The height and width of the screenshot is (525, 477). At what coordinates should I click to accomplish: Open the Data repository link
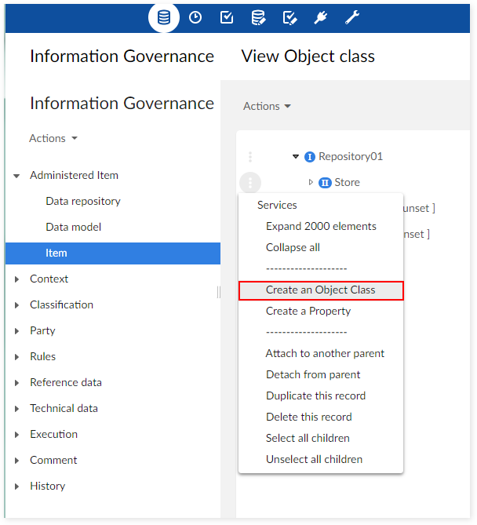tap(83, 201)
